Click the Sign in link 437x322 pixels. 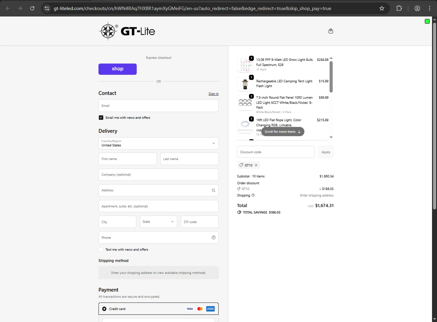click(x=214, y=94)
